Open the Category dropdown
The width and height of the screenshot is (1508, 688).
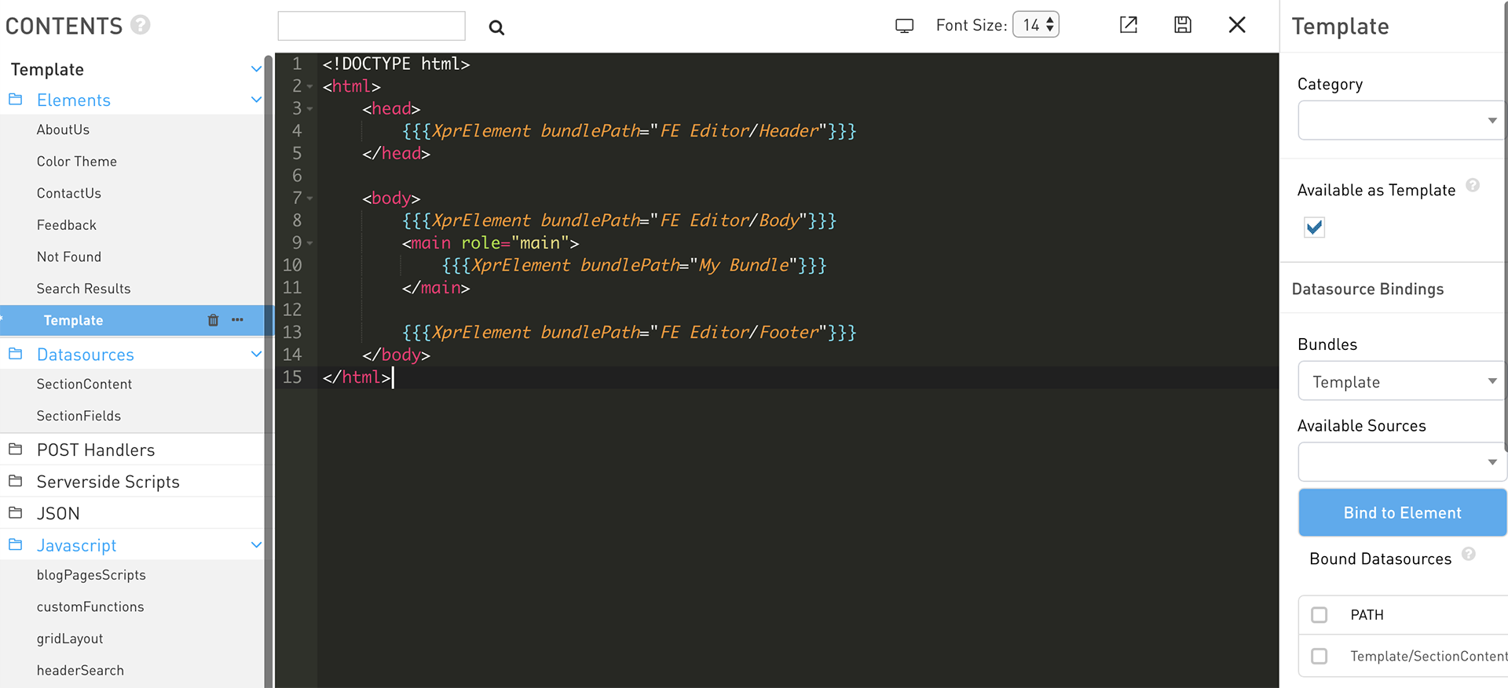click(x=1401, y=120)
